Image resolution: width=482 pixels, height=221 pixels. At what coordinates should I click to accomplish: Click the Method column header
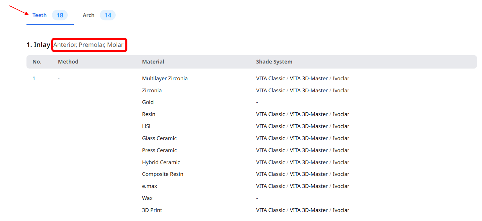coord(68,62)
